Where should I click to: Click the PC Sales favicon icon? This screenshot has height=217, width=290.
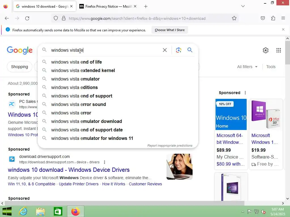pos(12,104)
